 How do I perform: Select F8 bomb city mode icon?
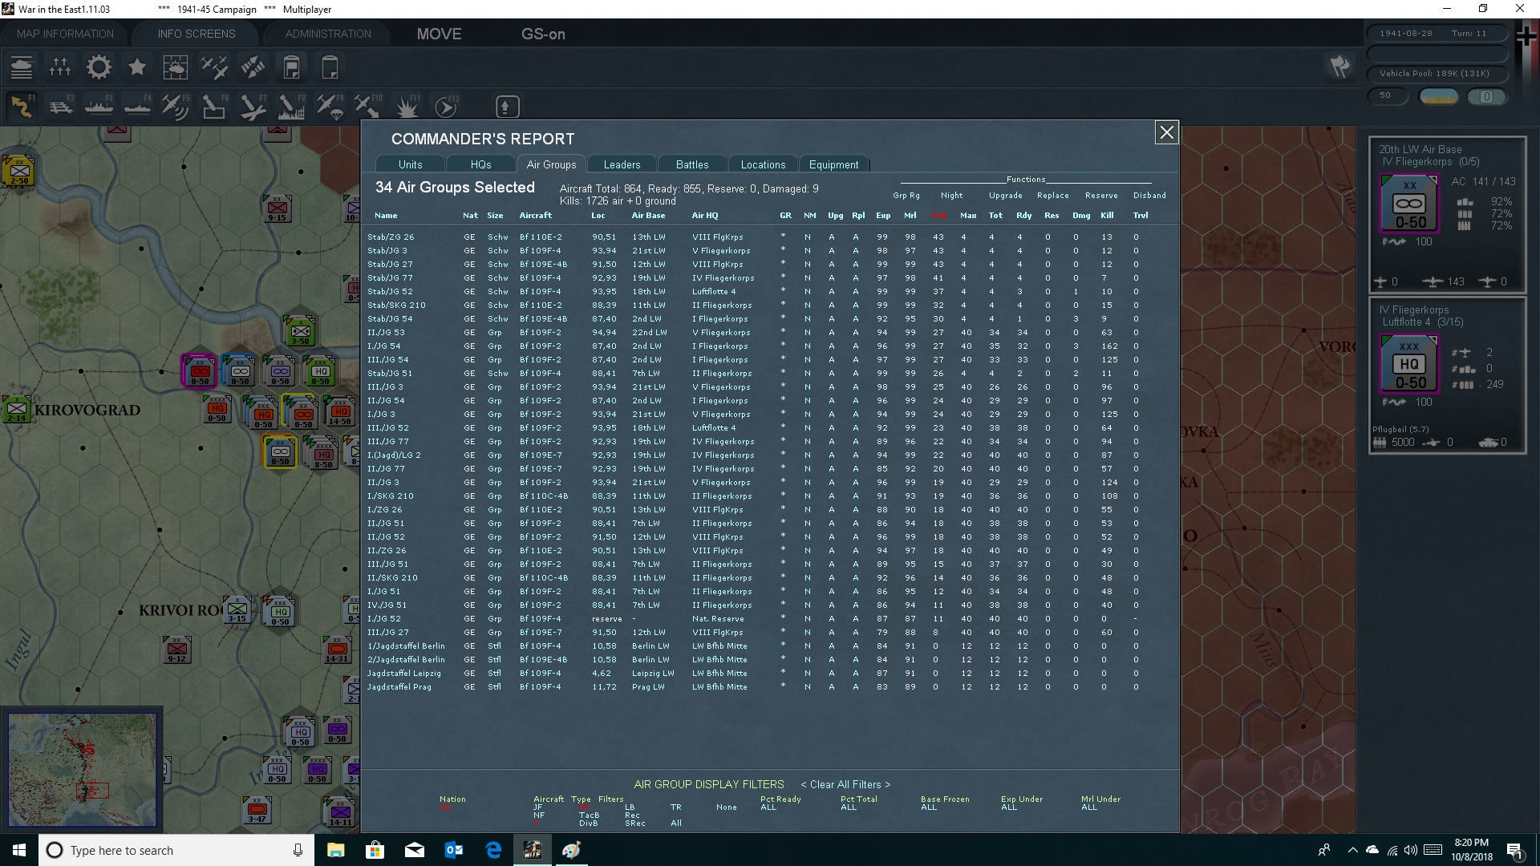[290, 106]
